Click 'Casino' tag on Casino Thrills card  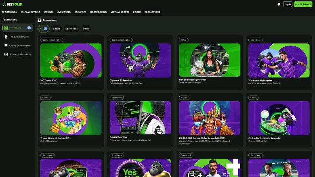(253, 98)
